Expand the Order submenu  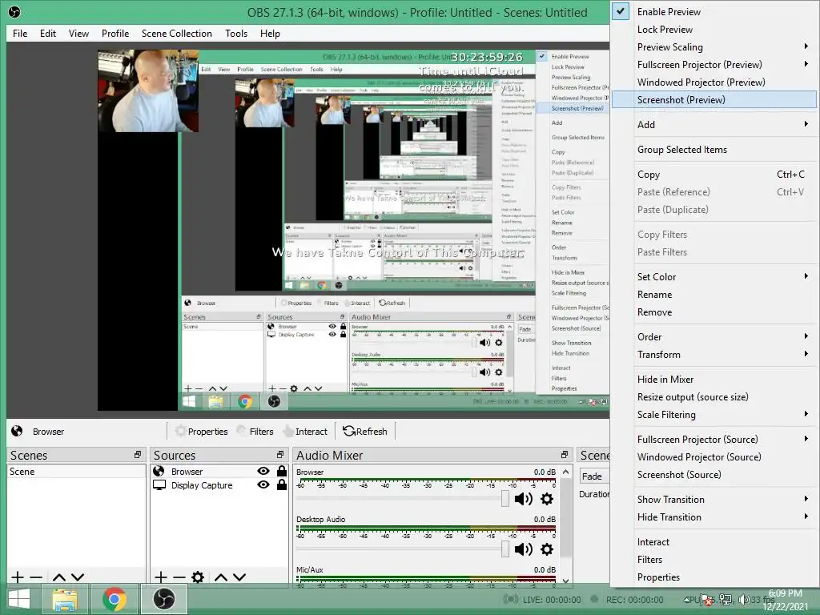pos(713,337)
